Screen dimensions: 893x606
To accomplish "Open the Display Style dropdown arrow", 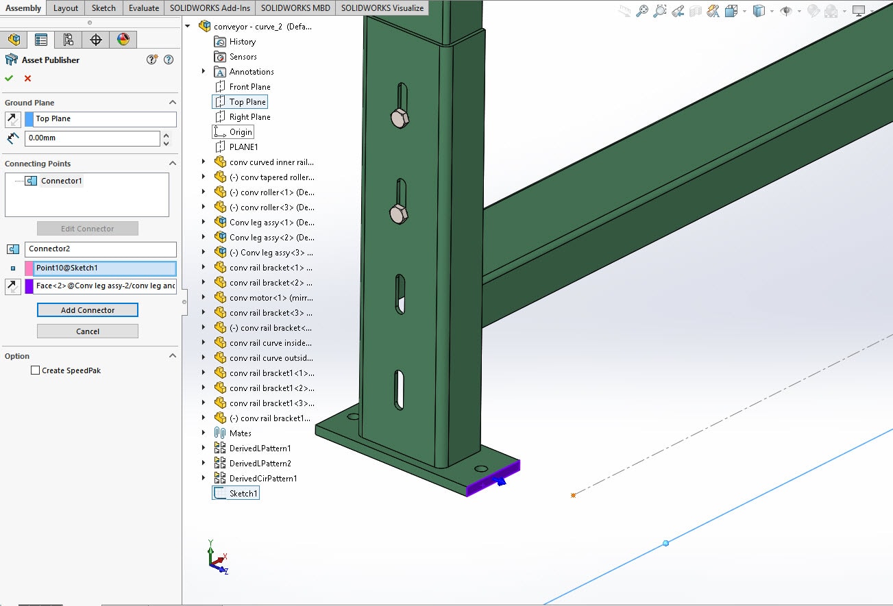I will [x=772, y=12].
